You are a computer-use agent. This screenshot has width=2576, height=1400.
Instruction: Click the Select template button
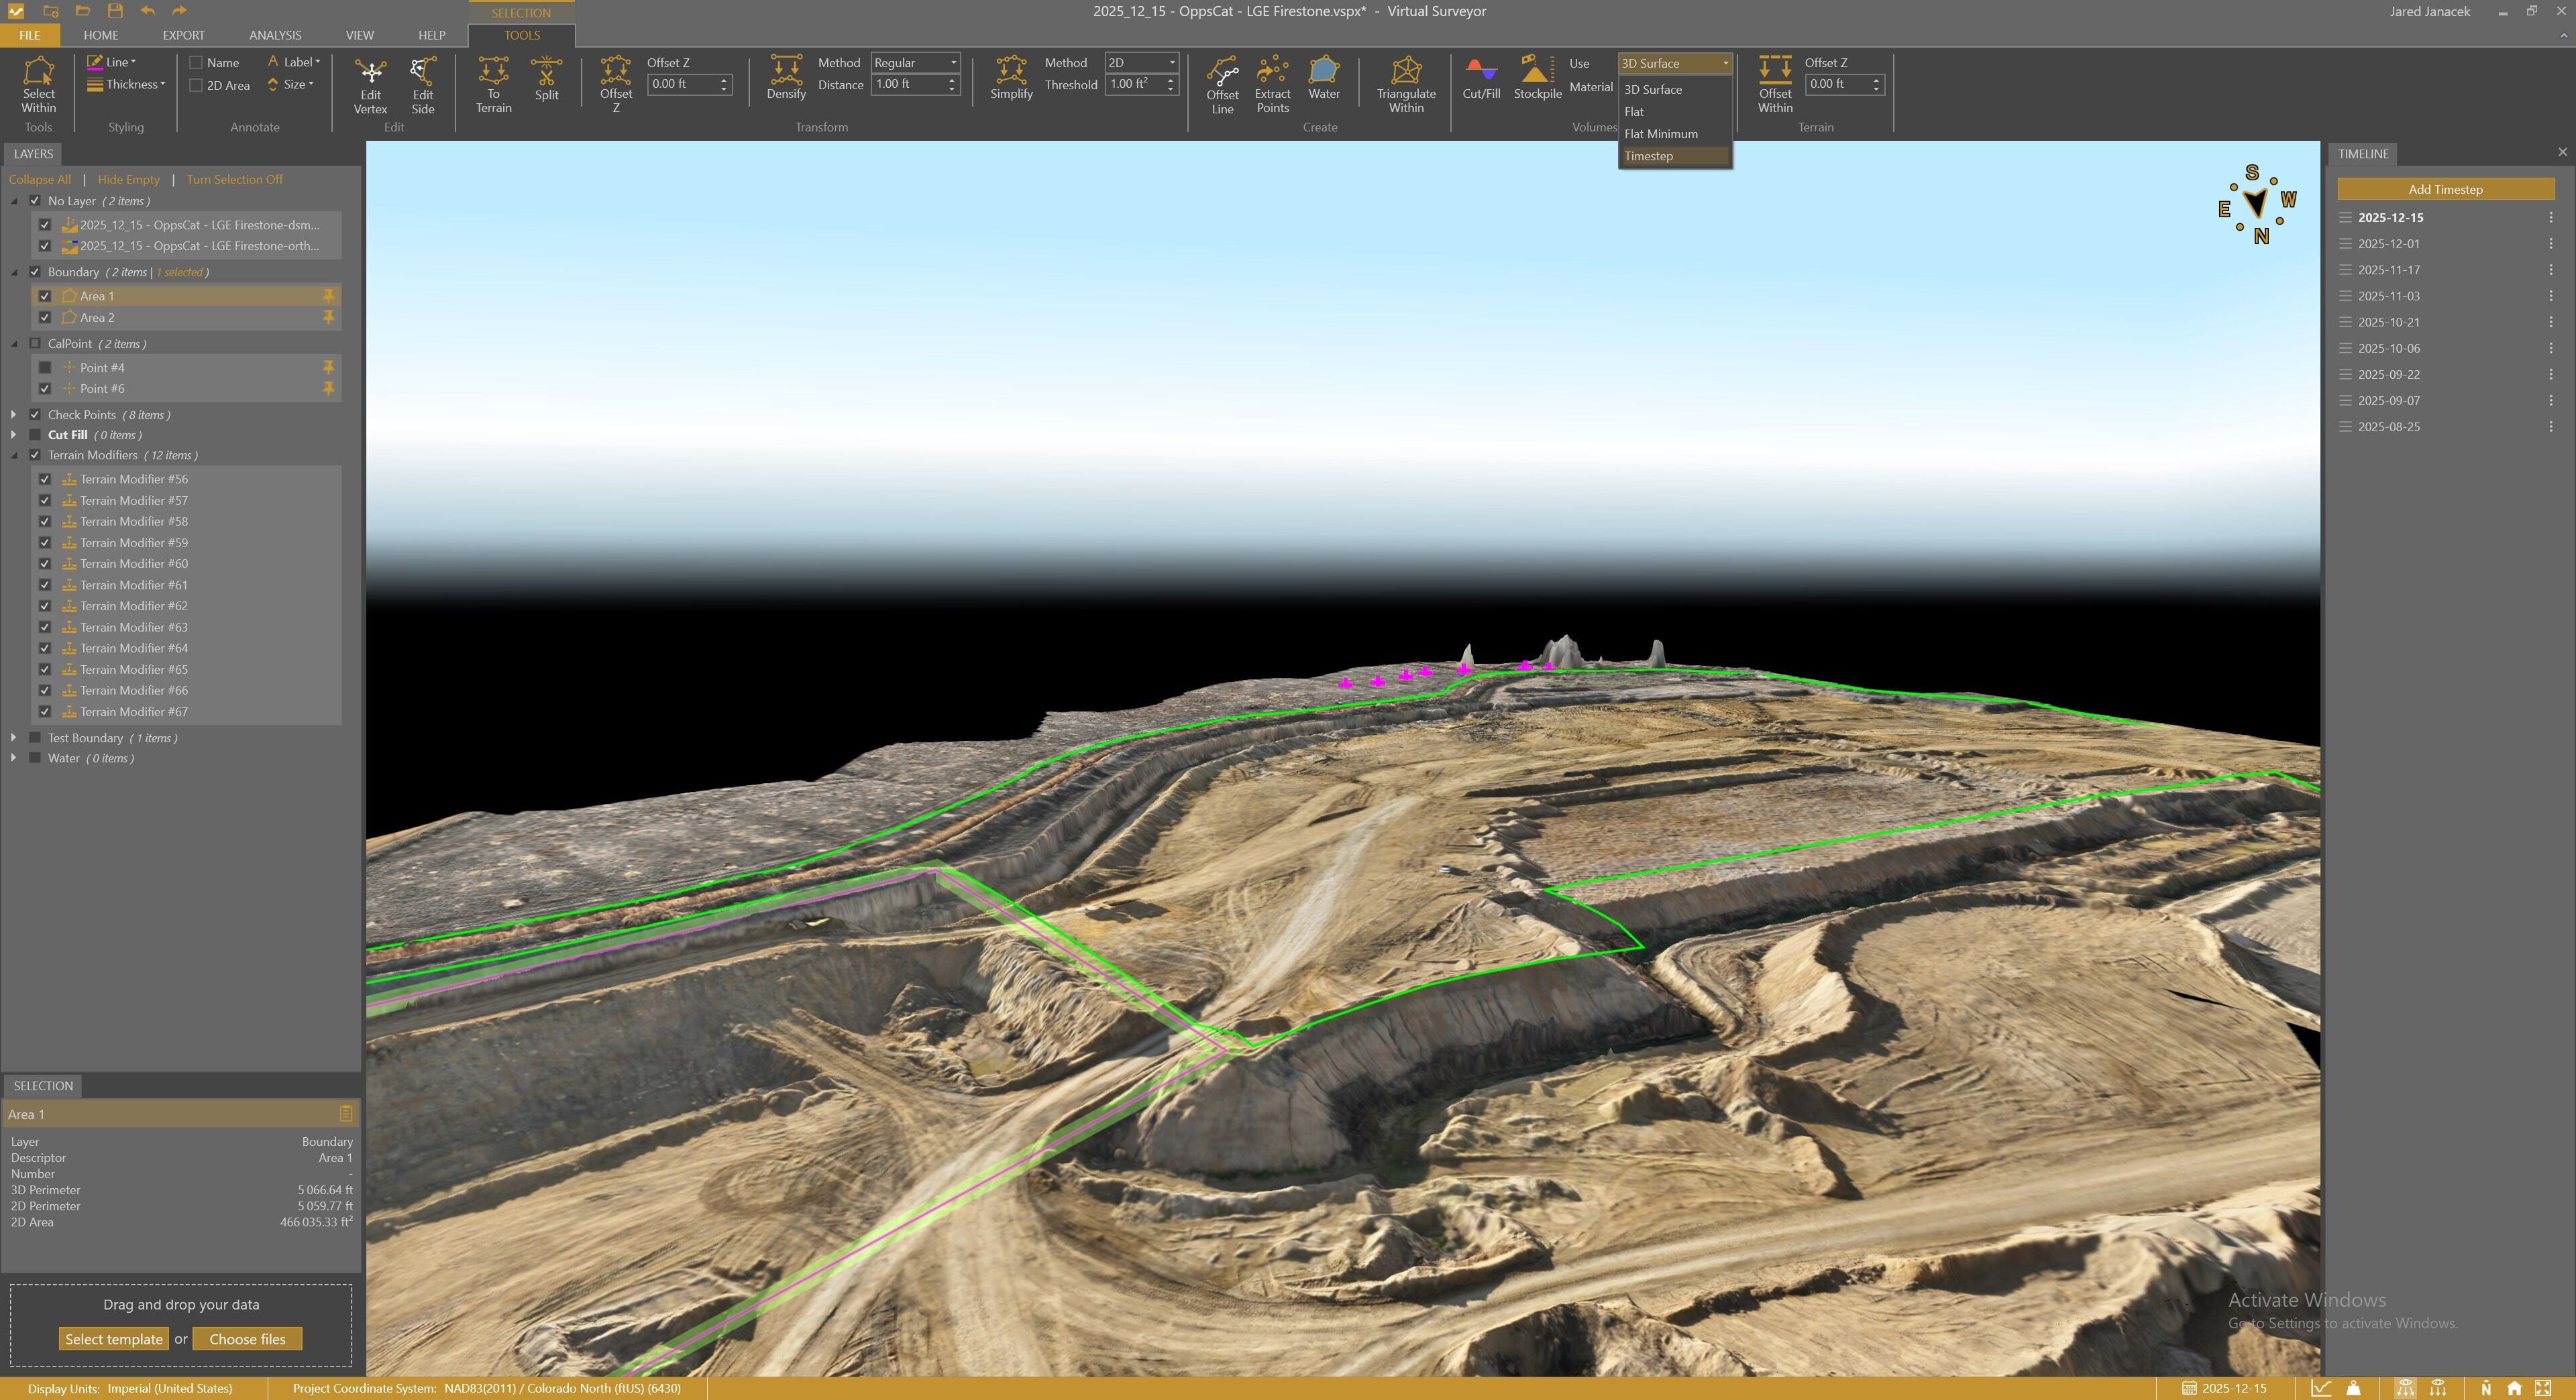(x=114, y=1339)
